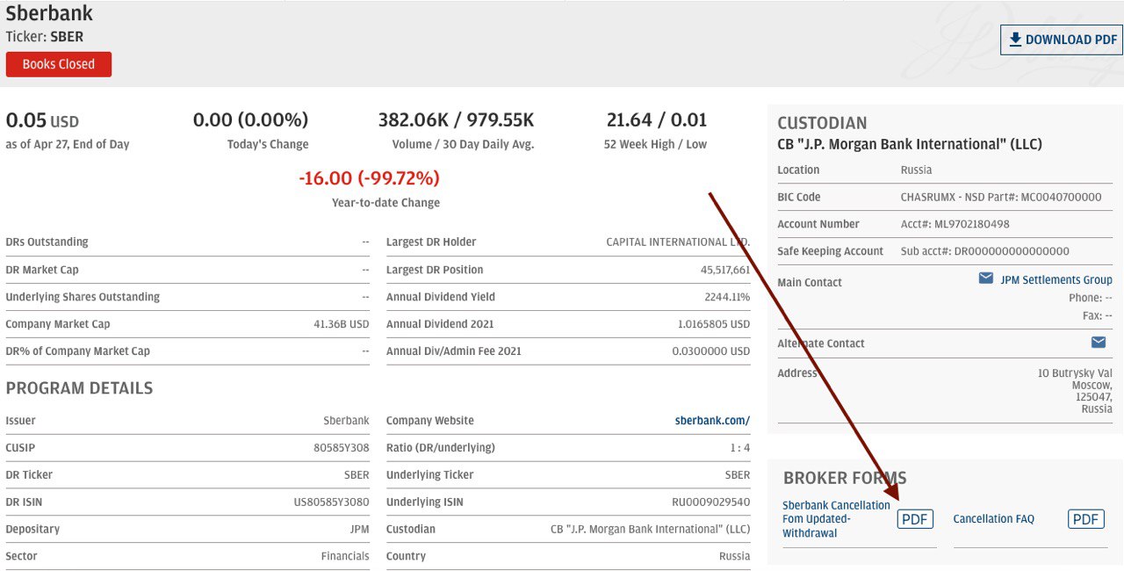
Task: Click the BROKER FORMS section heading
Action: 845,478
